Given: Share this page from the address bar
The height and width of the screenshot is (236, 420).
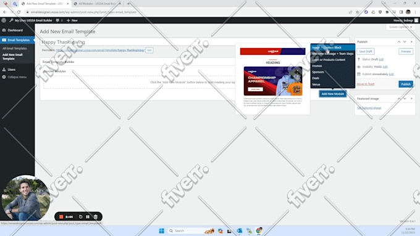Looking at the screenshot, I should pyautogui.click(x=350, y=12).
